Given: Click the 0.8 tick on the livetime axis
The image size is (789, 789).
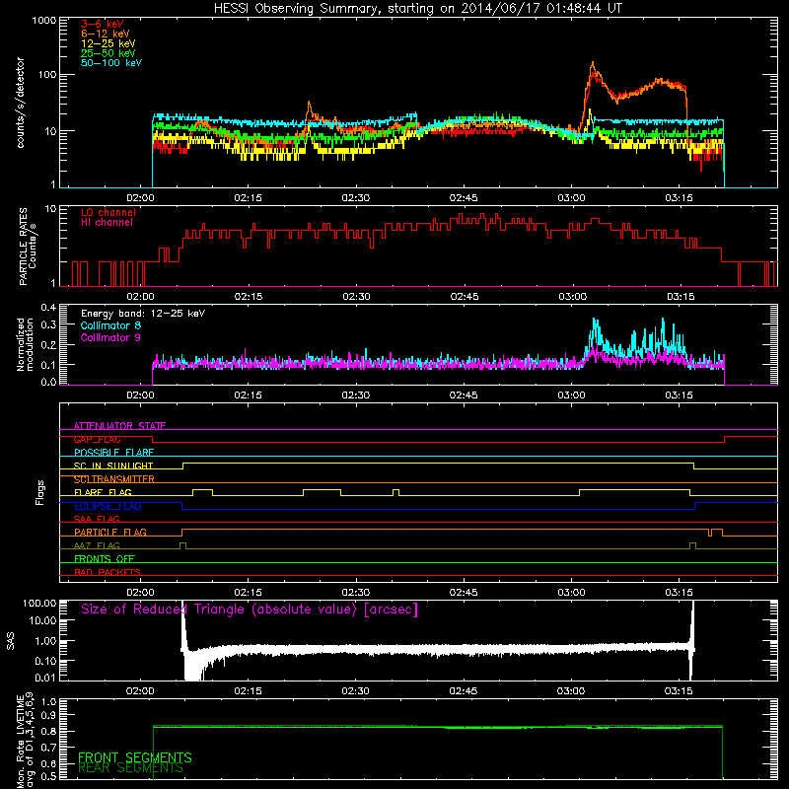Looking at the screenshot, I should (48, 732).
